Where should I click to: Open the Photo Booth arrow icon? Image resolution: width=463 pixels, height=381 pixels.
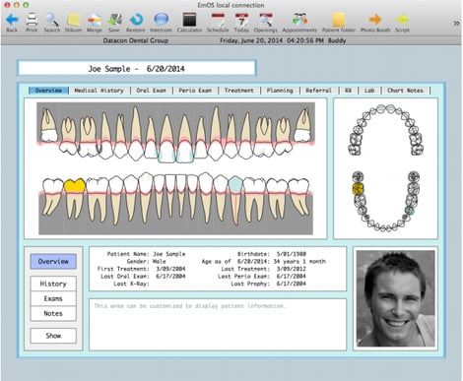[375, 20]
